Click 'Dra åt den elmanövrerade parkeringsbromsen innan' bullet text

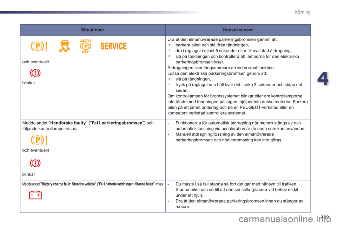tap(239, 201)
